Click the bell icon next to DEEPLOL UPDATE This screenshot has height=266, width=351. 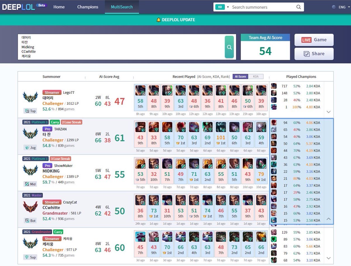[x=159, y=20]
